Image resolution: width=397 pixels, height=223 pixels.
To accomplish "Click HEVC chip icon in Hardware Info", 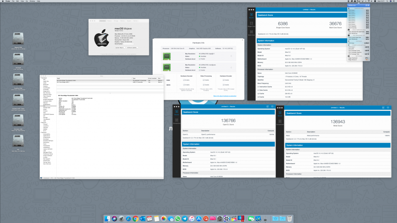I will pyautogui.click(x=167, y=67).
